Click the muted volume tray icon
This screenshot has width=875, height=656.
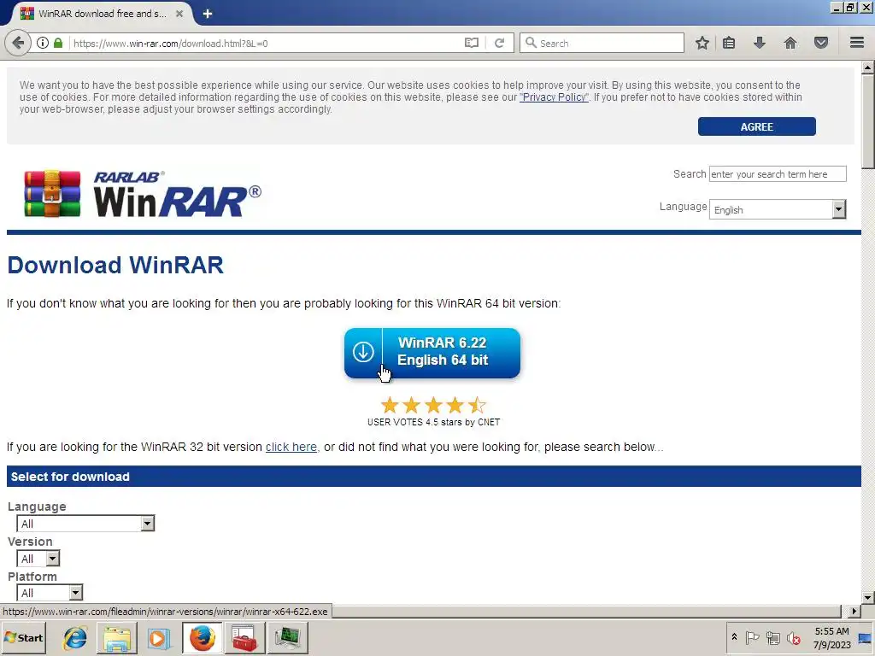pyautogui.click(x=793, y=637)
